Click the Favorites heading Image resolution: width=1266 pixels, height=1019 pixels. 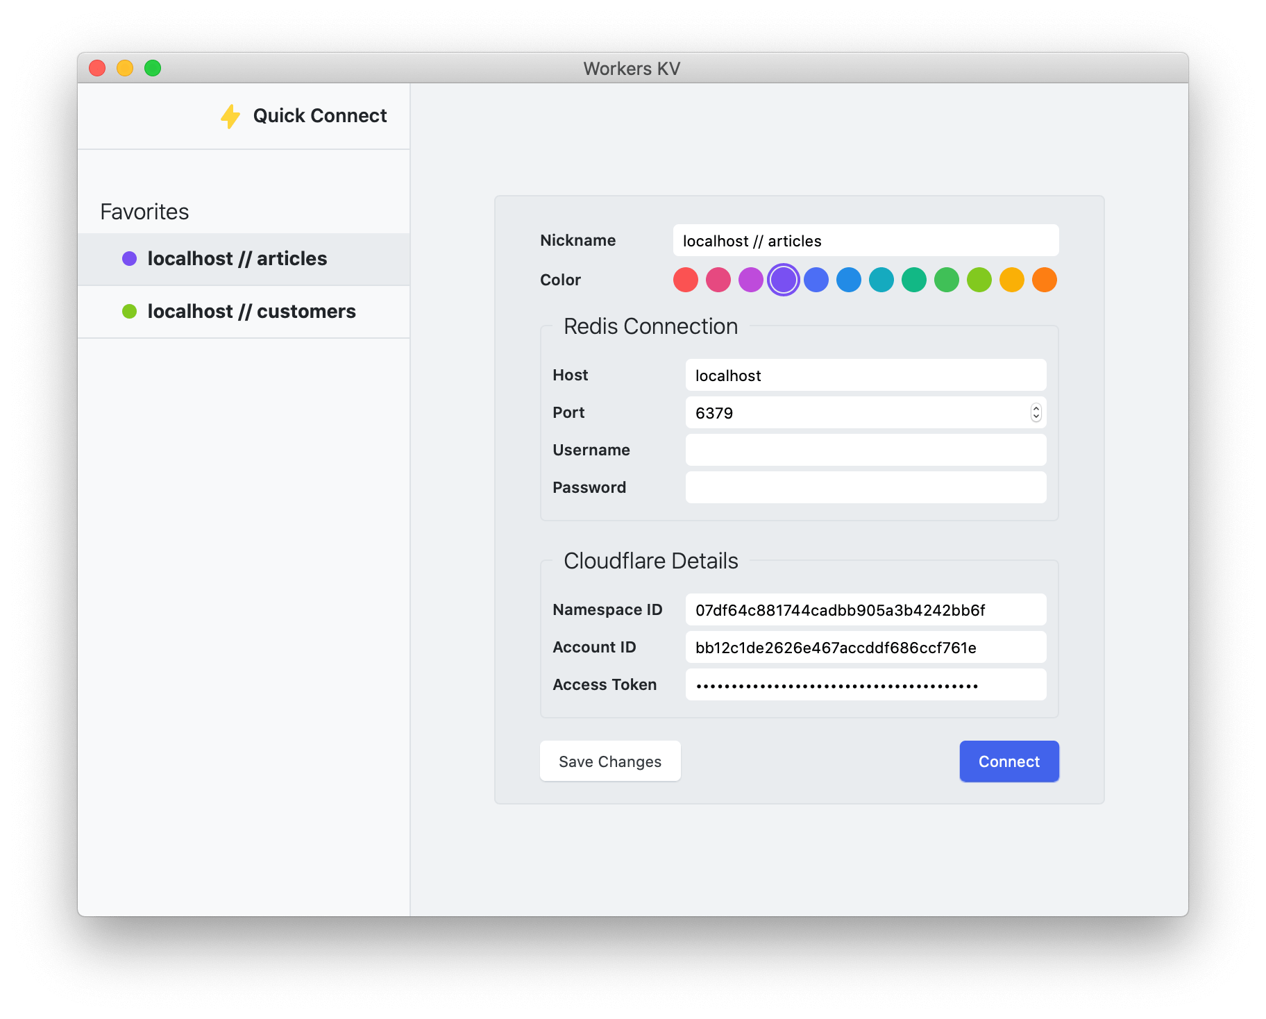(144, 212)
